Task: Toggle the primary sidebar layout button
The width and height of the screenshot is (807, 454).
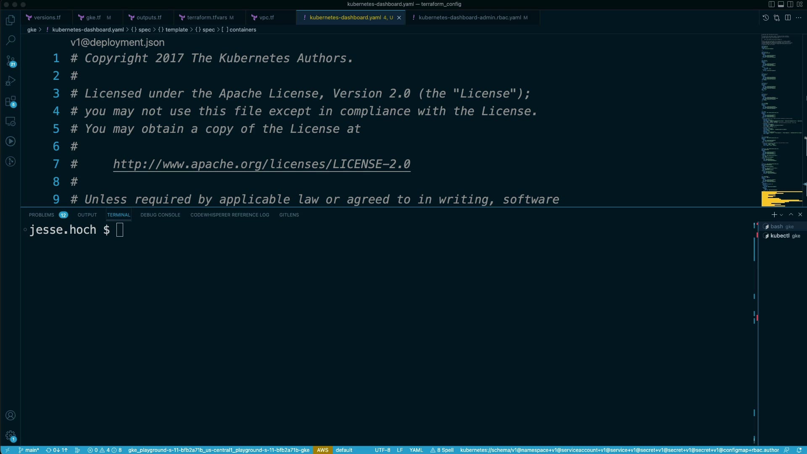Action: click(772, 4)
